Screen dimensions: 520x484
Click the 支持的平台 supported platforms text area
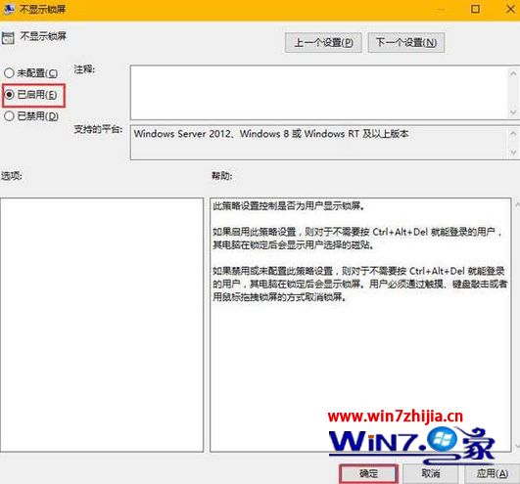point(319,143)
